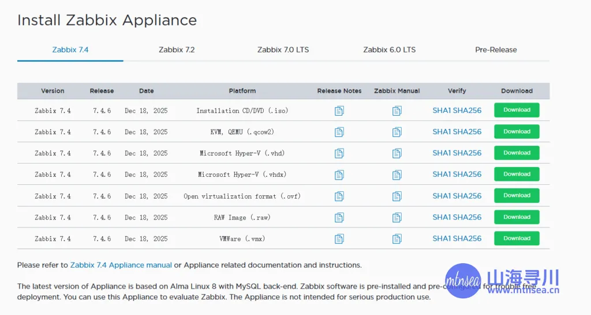Select the Verify column header
Image resolution: width=591 pixels, height=315 pixels.
(457, 91)
